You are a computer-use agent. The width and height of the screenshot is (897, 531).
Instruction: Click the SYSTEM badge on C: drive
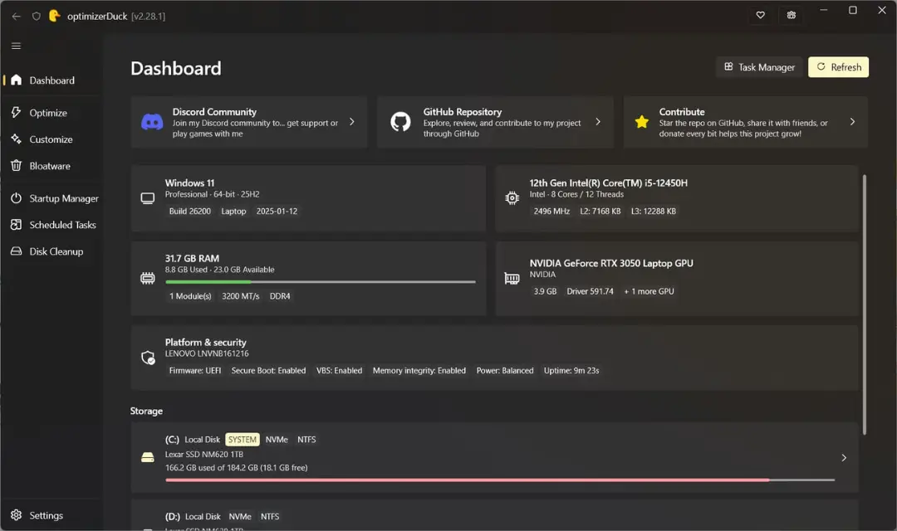pyautogui.click(x=242, y=440)
